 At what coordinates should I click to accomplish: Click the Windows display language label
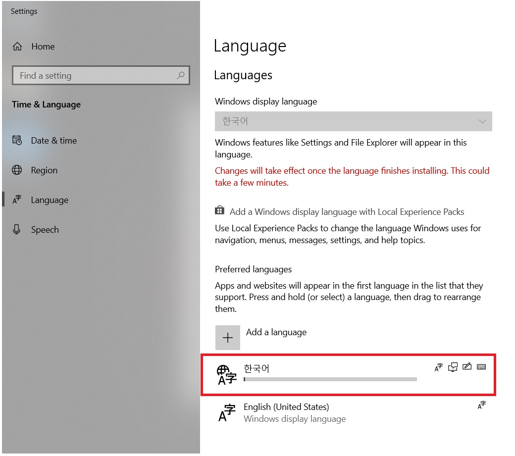pyautogui.click(x=266, y=101)
